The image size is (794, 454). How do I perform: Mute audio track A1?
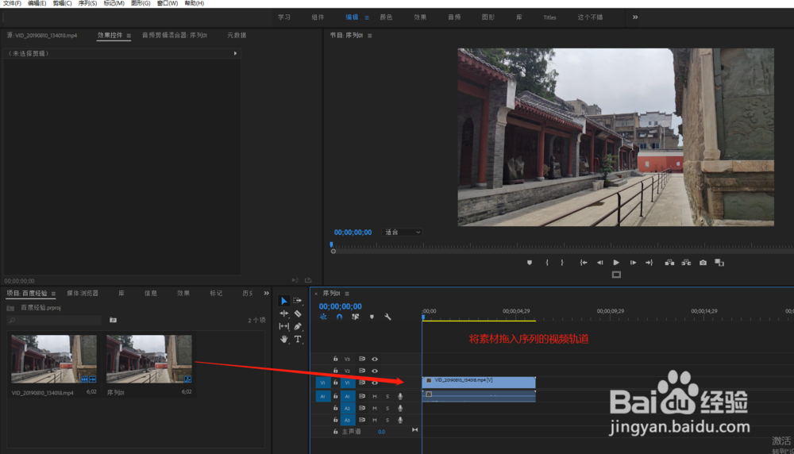point(375,396)
